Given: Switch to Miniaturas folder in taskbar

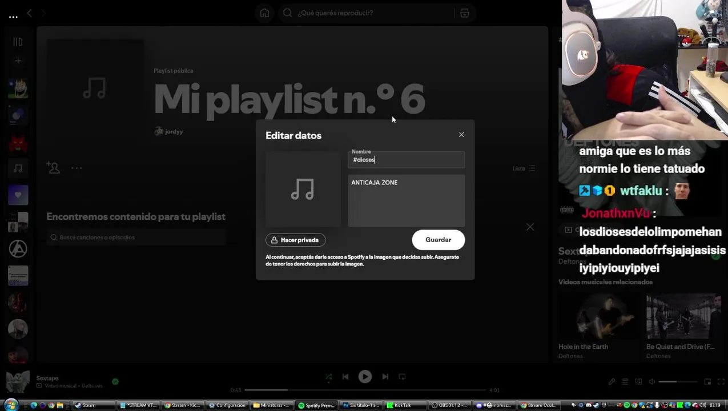Looking at the screenshot, I should click(x=272, y=405).
